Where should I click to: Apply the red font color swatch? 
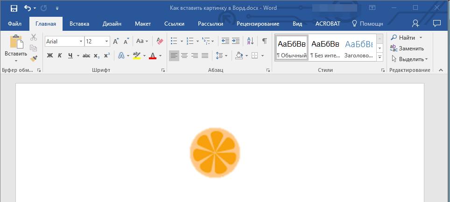[x=152, y=56]
